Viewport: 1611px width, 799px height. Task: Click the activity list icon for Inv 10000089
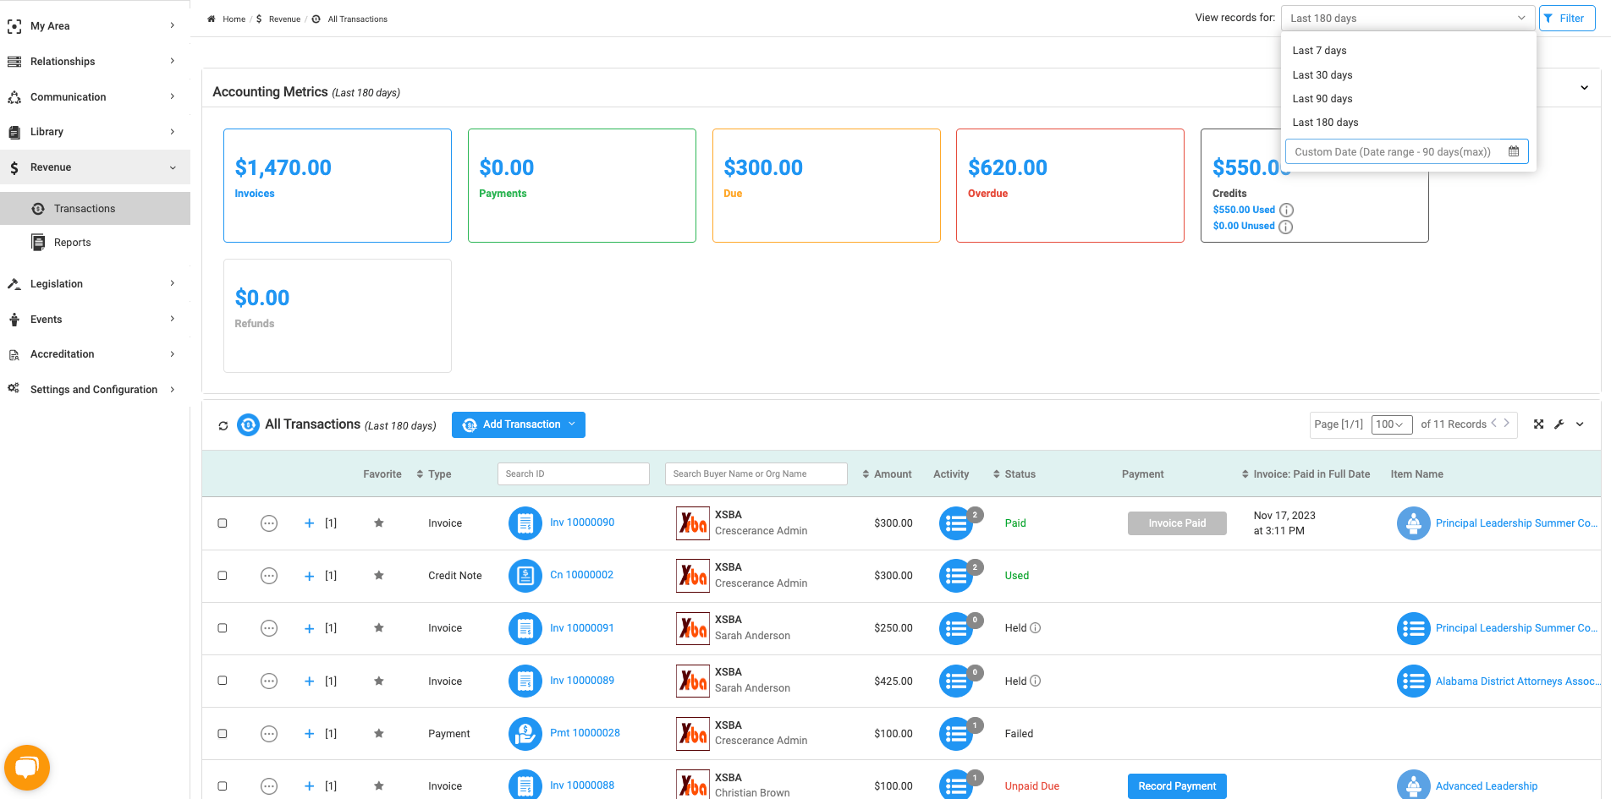[x=956, y=681]
